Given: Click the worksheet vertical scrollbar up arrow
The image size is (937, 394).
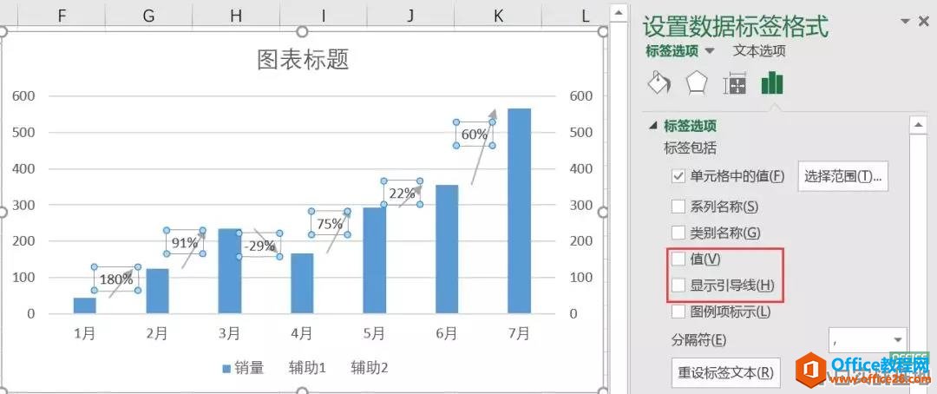Looking at the screenshot, I should (619, 12).
